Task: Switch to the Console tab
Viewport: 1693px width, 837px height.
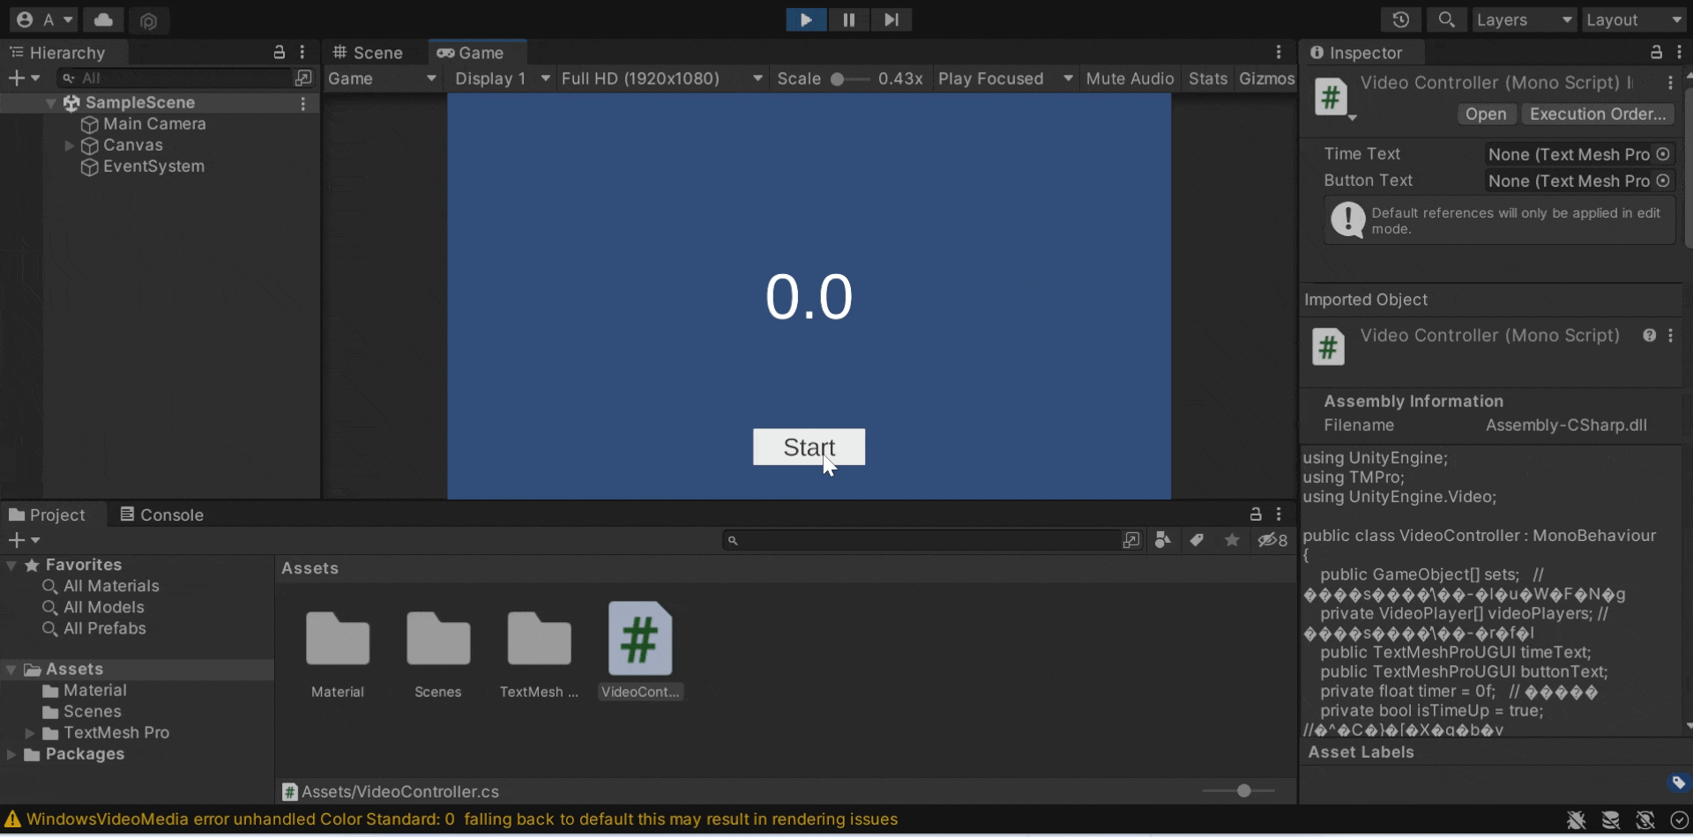Action: (x=162, y=515)
